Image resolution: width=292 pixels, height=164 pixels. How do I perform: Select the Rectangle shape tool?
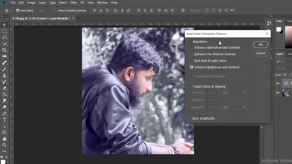coord(4,133)
